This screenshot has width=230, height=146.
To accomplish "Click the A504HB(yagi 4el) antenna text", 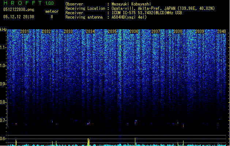I will point(129,17).
